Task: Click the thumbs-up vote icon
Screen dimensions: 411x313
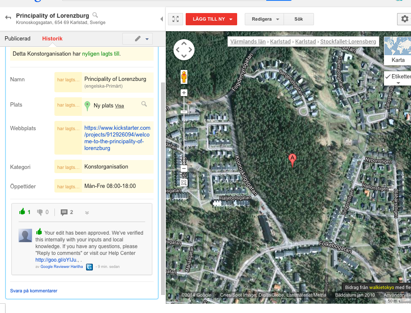Action: 22,211
